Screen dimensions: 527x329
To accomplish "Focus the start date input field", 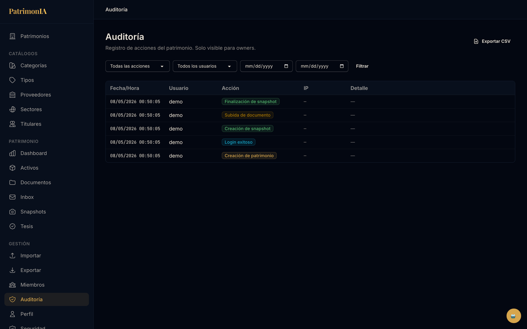I will point(266,66).
